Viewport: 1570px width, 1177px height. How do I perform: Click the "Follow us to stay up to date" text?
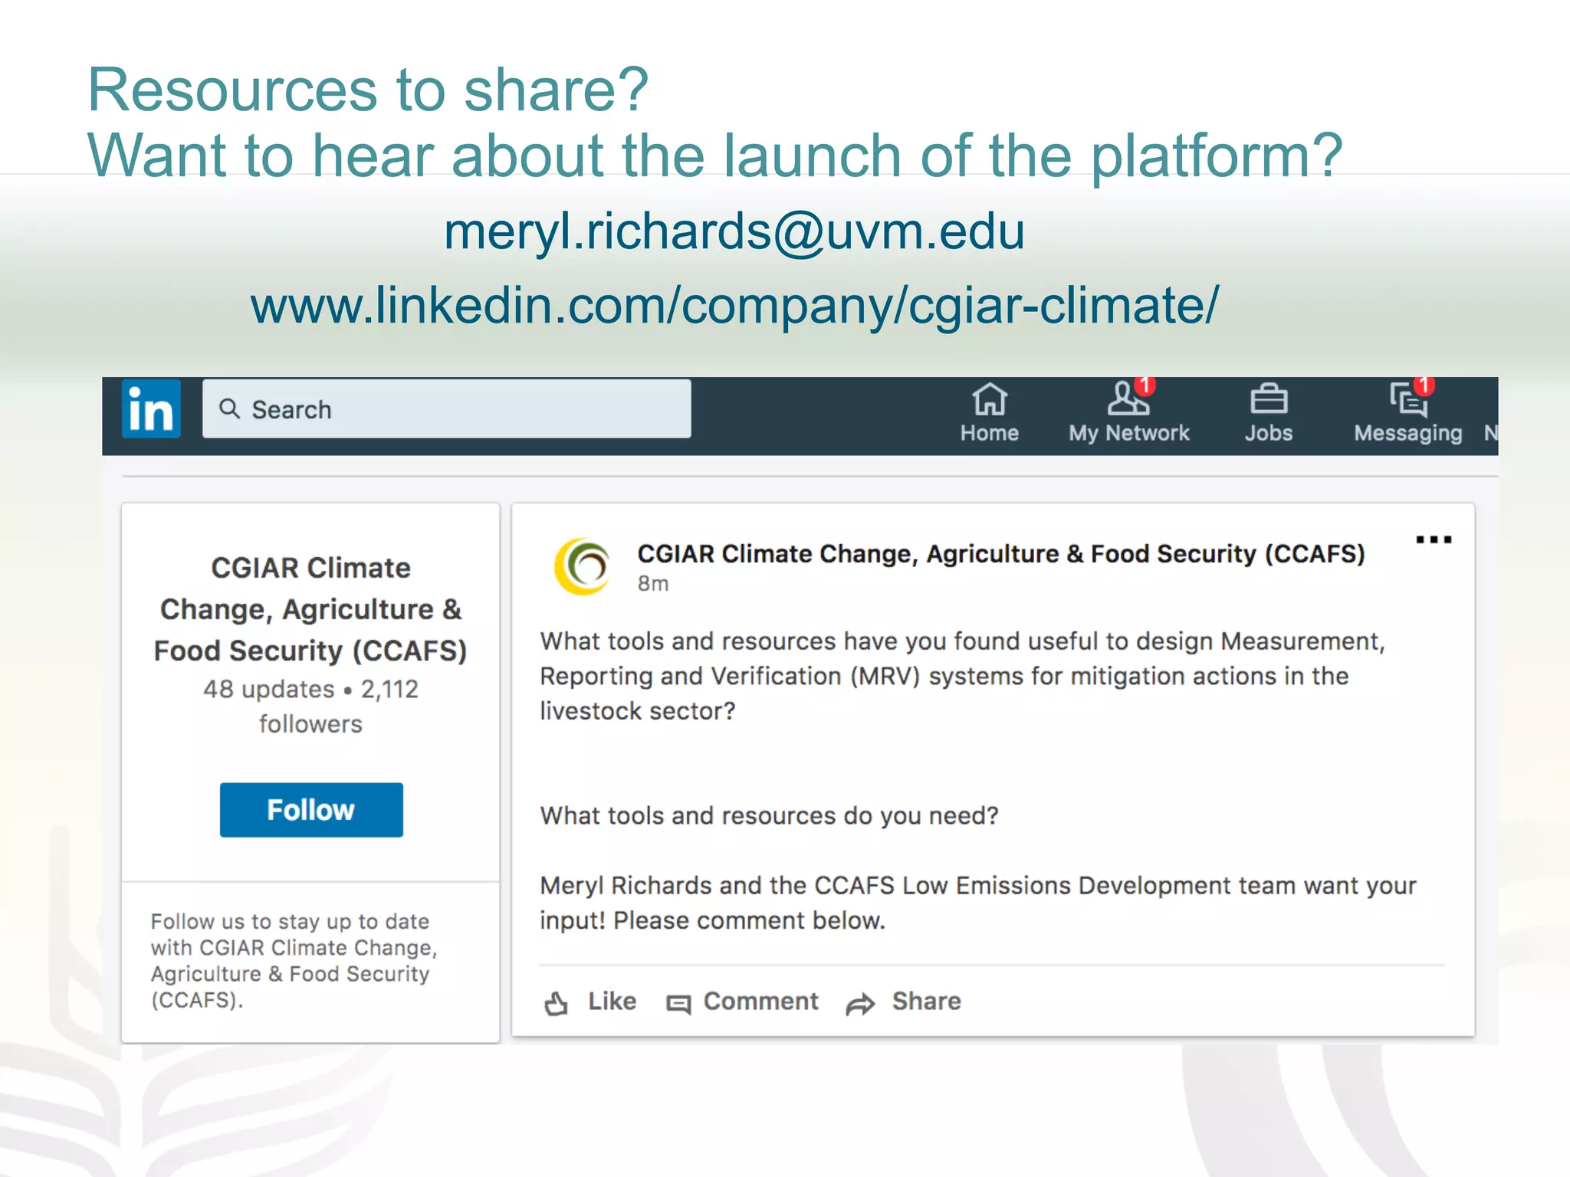(x=294, y=961)
